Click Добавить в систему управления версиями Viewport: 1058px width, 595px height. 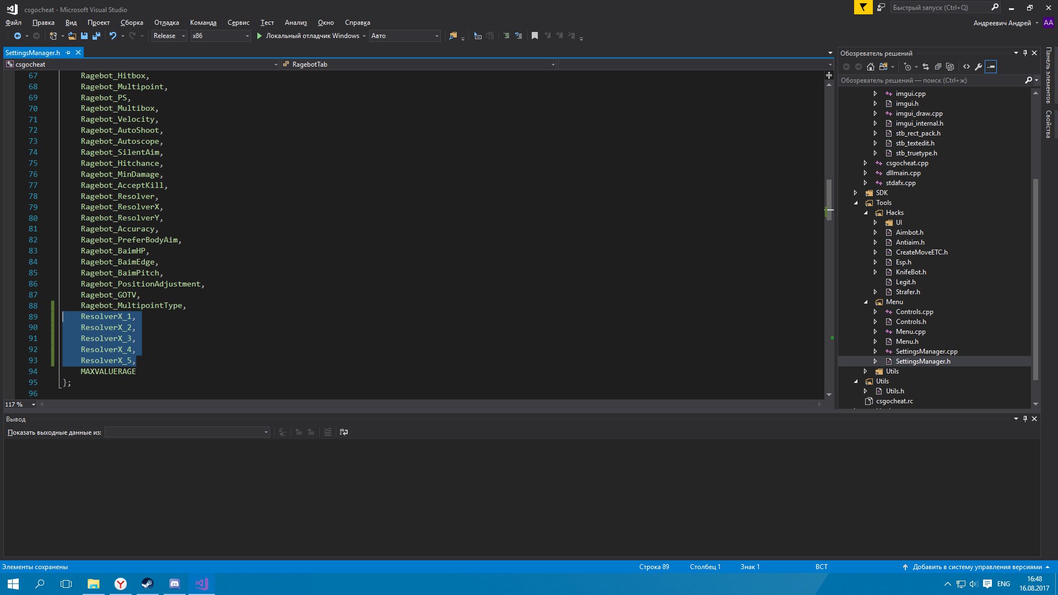pyautogui.click(x=976, y=567)
